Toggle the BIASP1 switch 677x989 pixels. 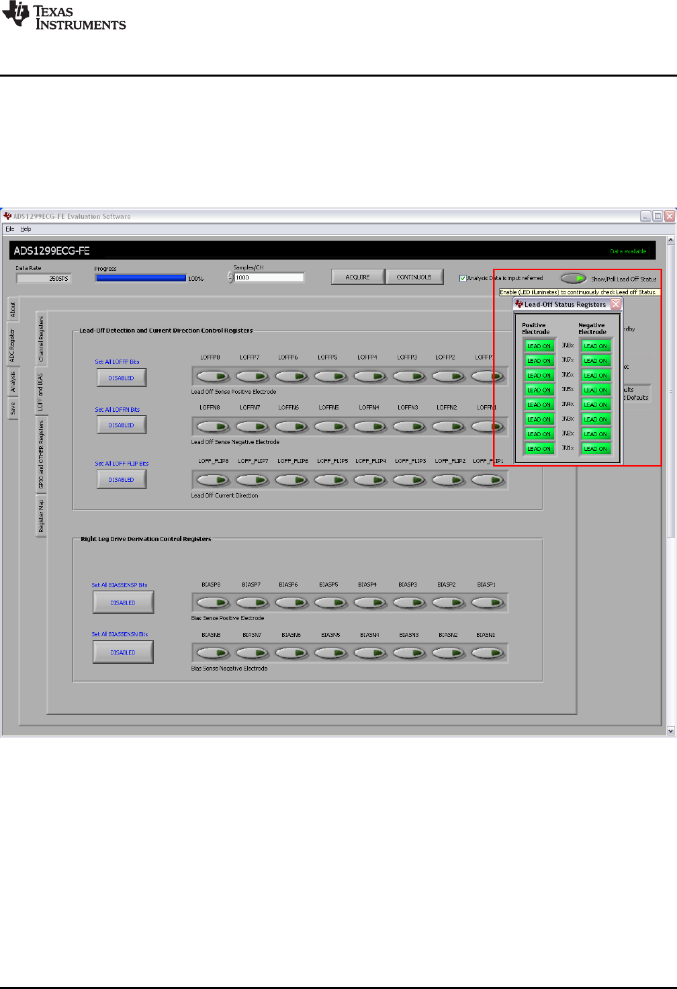point(488,603)
